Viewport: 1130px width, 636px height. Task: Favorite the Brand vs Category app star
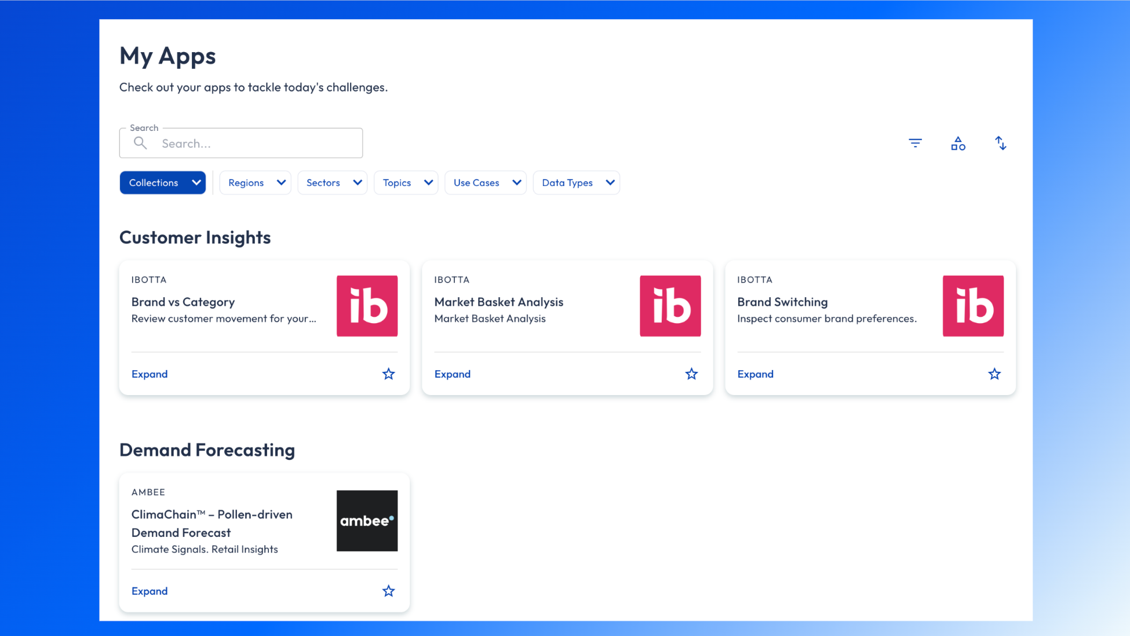click(x=388, y=374)
